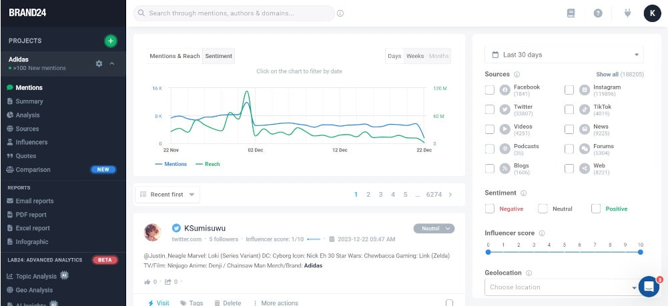Screen dimensions: 668x306
Task: Open PDF report
Action: coord(31,215)
